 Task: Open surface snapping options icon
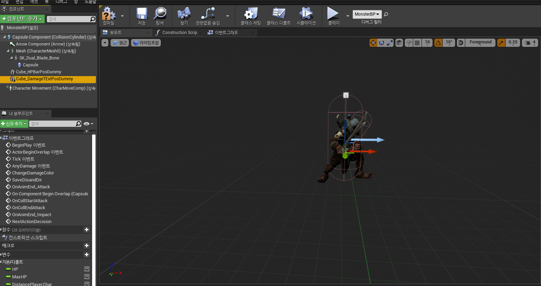tap(409, 43)
